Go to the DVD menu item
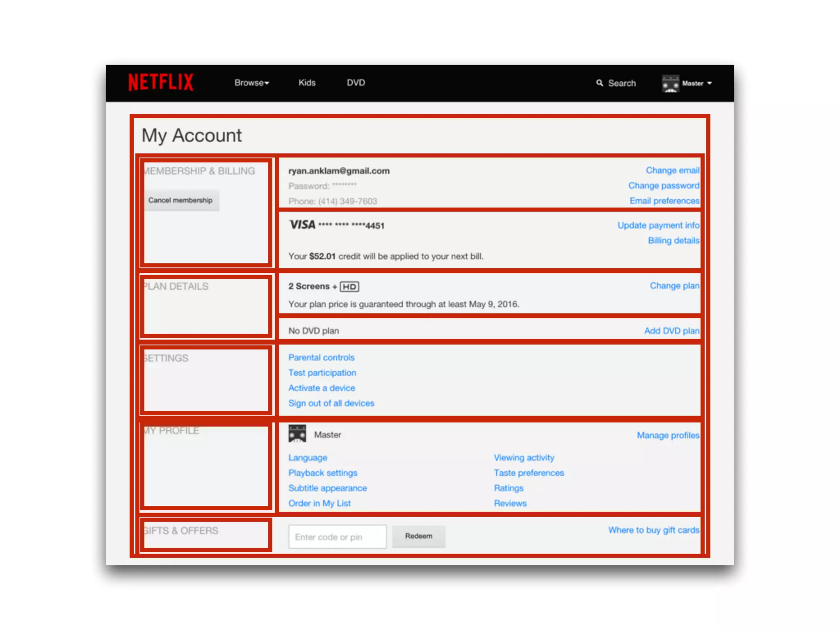The image size is (840, 630). [356, 83]
